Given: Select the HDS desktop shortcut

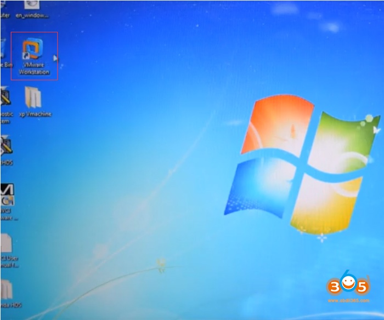Looking at the screenshot, I should pyautogui.click(x=7, y=151).
